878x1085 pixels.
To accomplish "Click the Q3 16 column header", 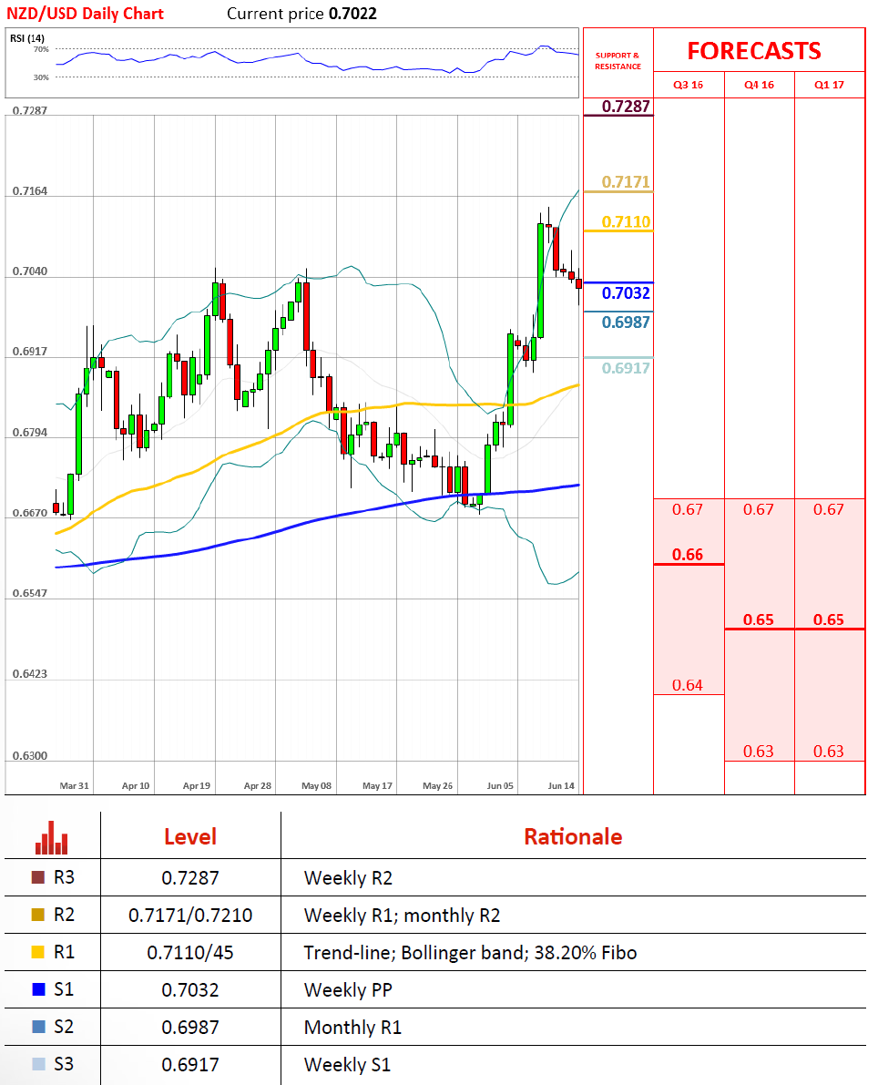I will (x=689, y=85).
